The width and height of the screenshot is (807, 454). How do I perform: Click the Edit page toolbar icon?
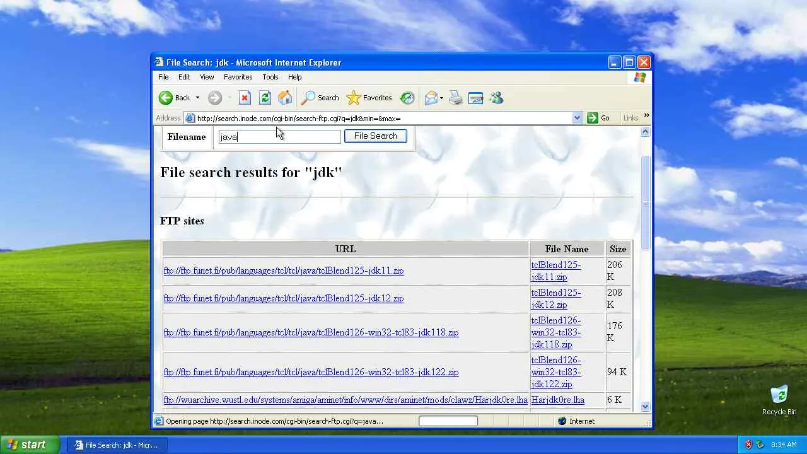point(476,98)
